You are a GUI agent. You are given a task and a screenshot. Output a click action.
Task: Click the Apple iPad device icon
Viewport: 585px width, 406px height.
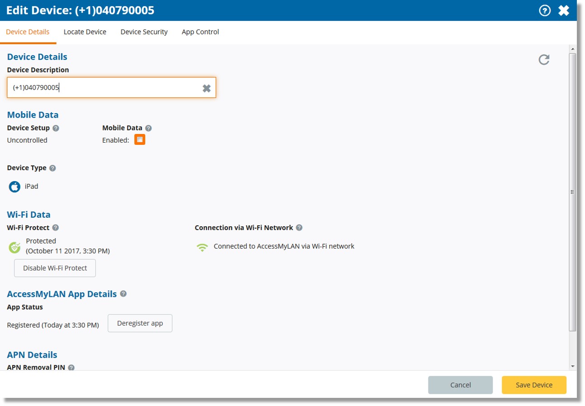(14, 186)
